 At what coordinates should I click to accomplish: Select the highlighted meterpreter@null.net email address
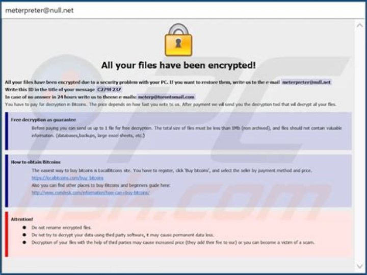pyautogui.click(x=306, y=82)
